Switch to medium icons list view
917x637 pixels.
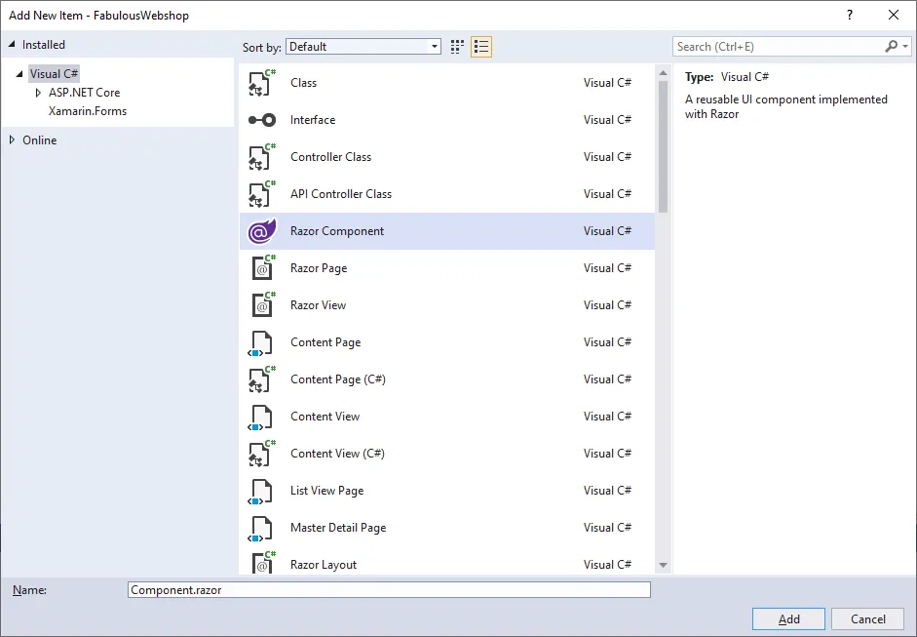[x=481, y=47]
